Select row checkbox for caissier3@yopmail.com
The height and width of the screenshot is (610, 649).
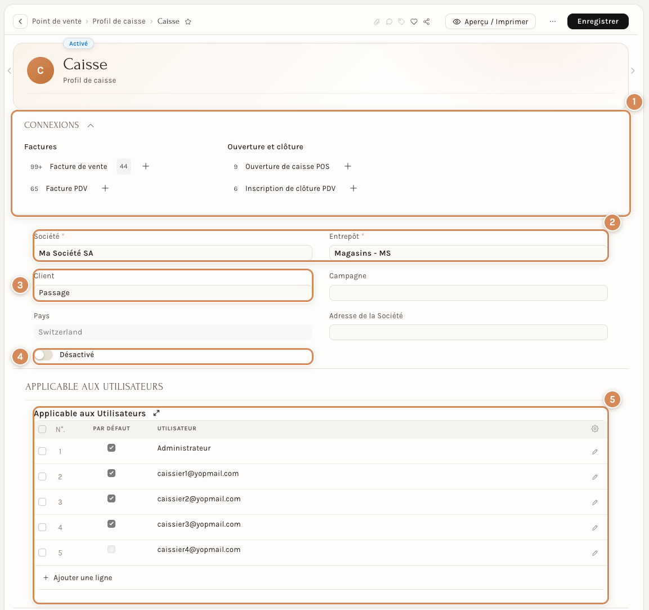coord(42,528)
